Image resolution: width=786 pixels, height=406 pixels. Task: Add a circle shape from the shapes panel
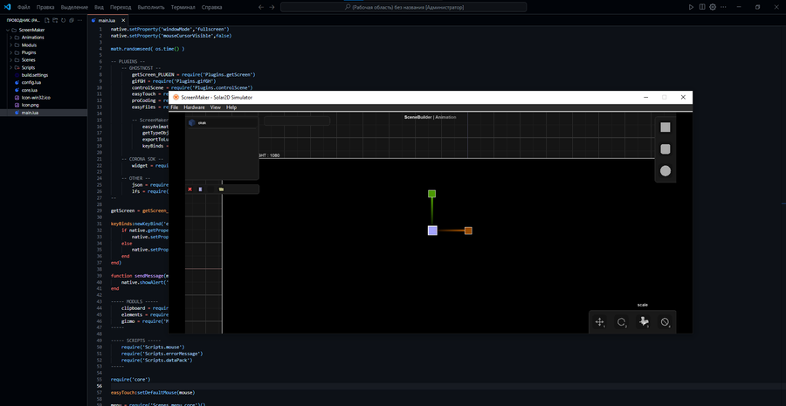[x=665, y=171]
